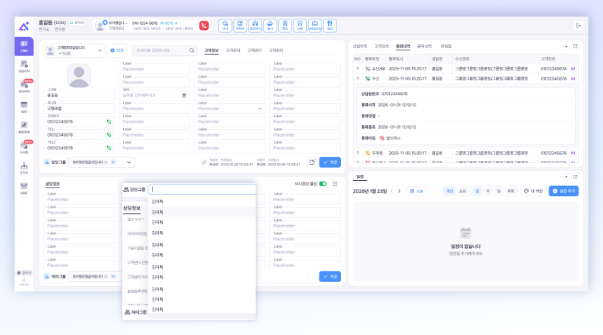Click the call icon next to TEL1
This screenshot has height=335, width=603.
[x=109, y=135]
